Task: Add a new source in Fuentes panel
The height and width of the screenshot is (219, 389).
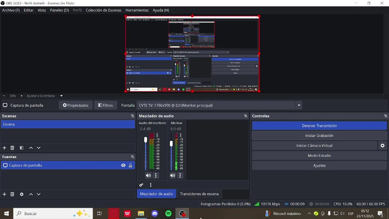Action: [x=5, y=194]
